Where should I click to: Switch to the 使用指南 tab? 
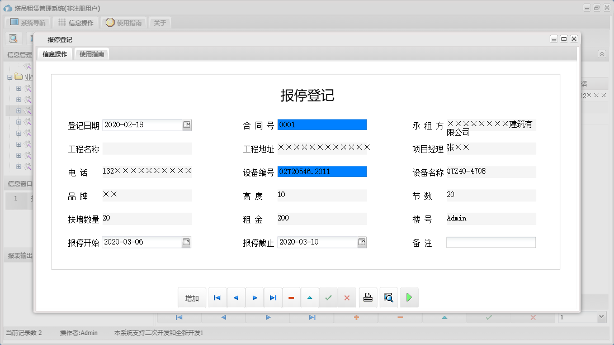pos(91,55)
